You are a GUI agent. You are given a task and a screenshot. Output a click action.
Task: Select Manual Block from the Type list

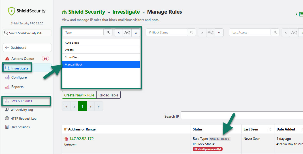pos(101,64)
